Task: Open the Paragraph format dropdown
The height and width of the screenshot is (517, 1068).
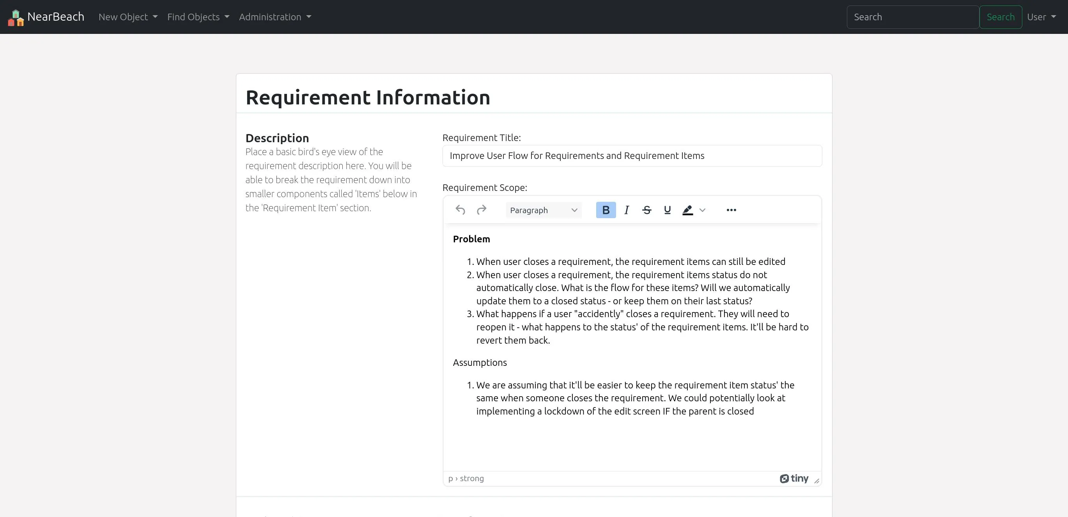Action: click(x=543, y=210)
